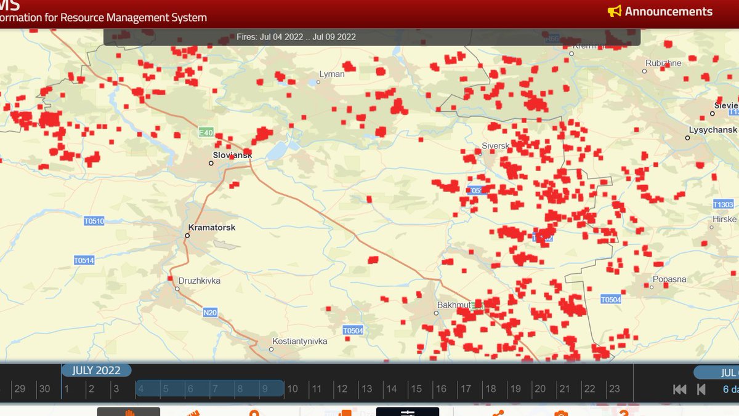Click the Bakhmut city dot marker
The height and width of the screenshot is (416, 739).
click(435, 313)
